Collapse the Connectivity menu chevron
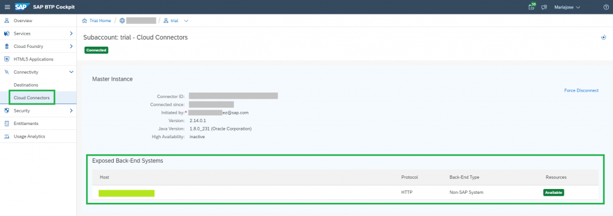The width and height of the screenshot is (613, 216). tap(71, 72)
